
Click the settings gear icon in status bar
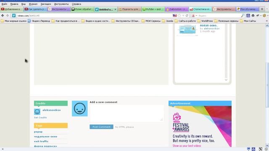(266, 149)
